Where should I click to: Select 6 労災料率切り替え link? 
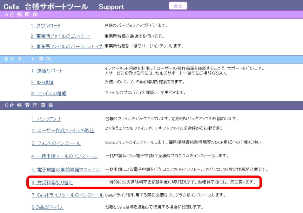(x=52, y=183)
